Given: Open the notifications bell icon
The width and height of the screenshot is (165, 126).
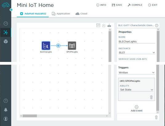Looking at the screenshot, I should pos(6,110).
